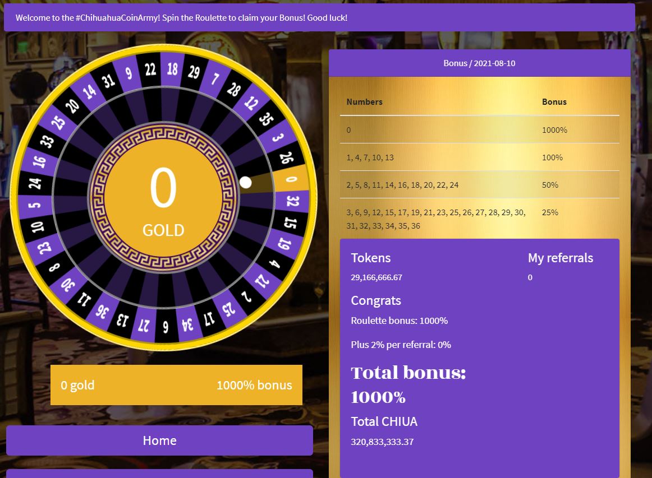Viewport: 652px width, 478px height.
Task: Click number 18 on the roulette wheel
Action: tap(173, 69)
